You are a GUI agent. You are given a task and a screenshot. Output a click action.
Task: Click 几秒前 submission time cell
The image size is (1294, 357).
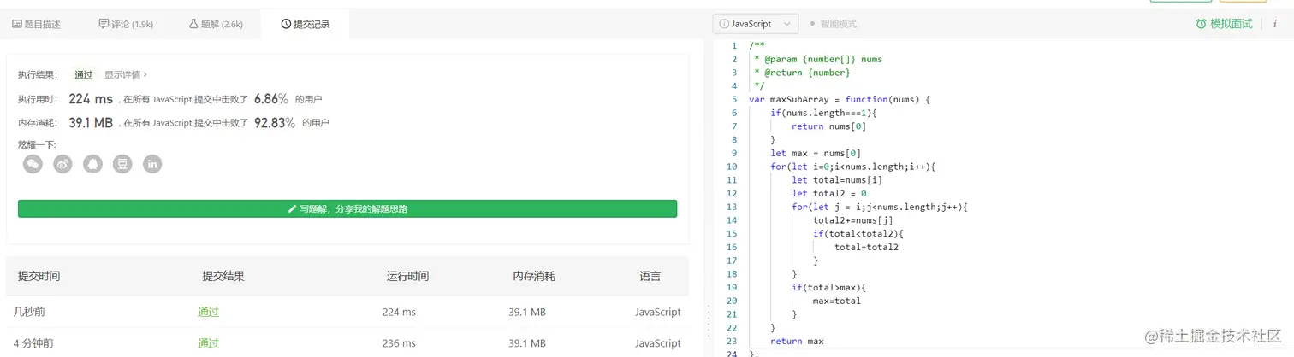30,313
